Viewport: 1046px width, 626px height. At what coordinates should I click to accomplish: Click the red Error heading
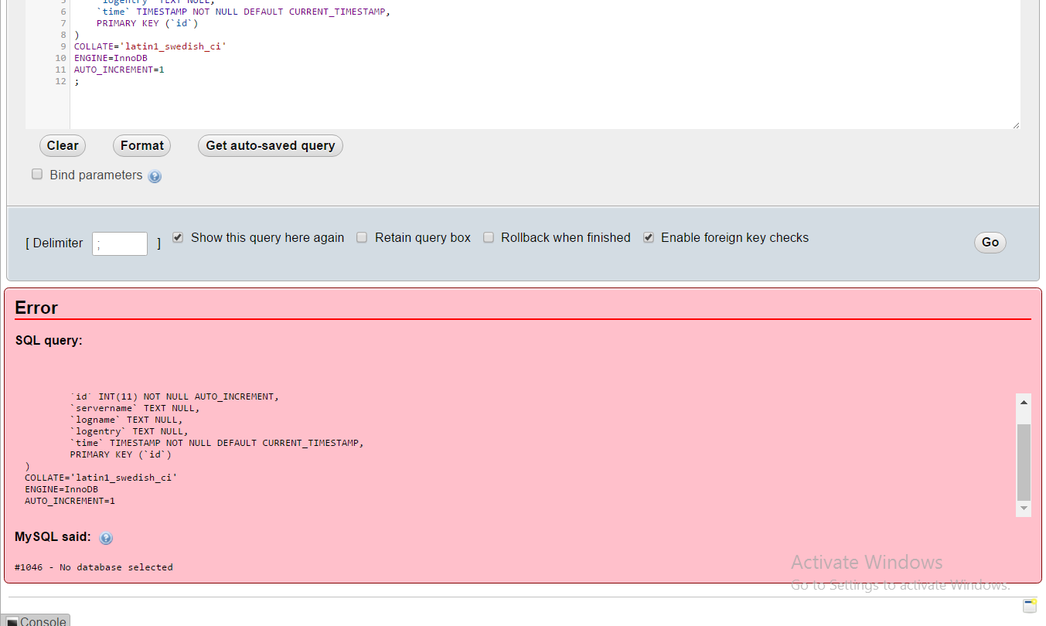(36, 308)
